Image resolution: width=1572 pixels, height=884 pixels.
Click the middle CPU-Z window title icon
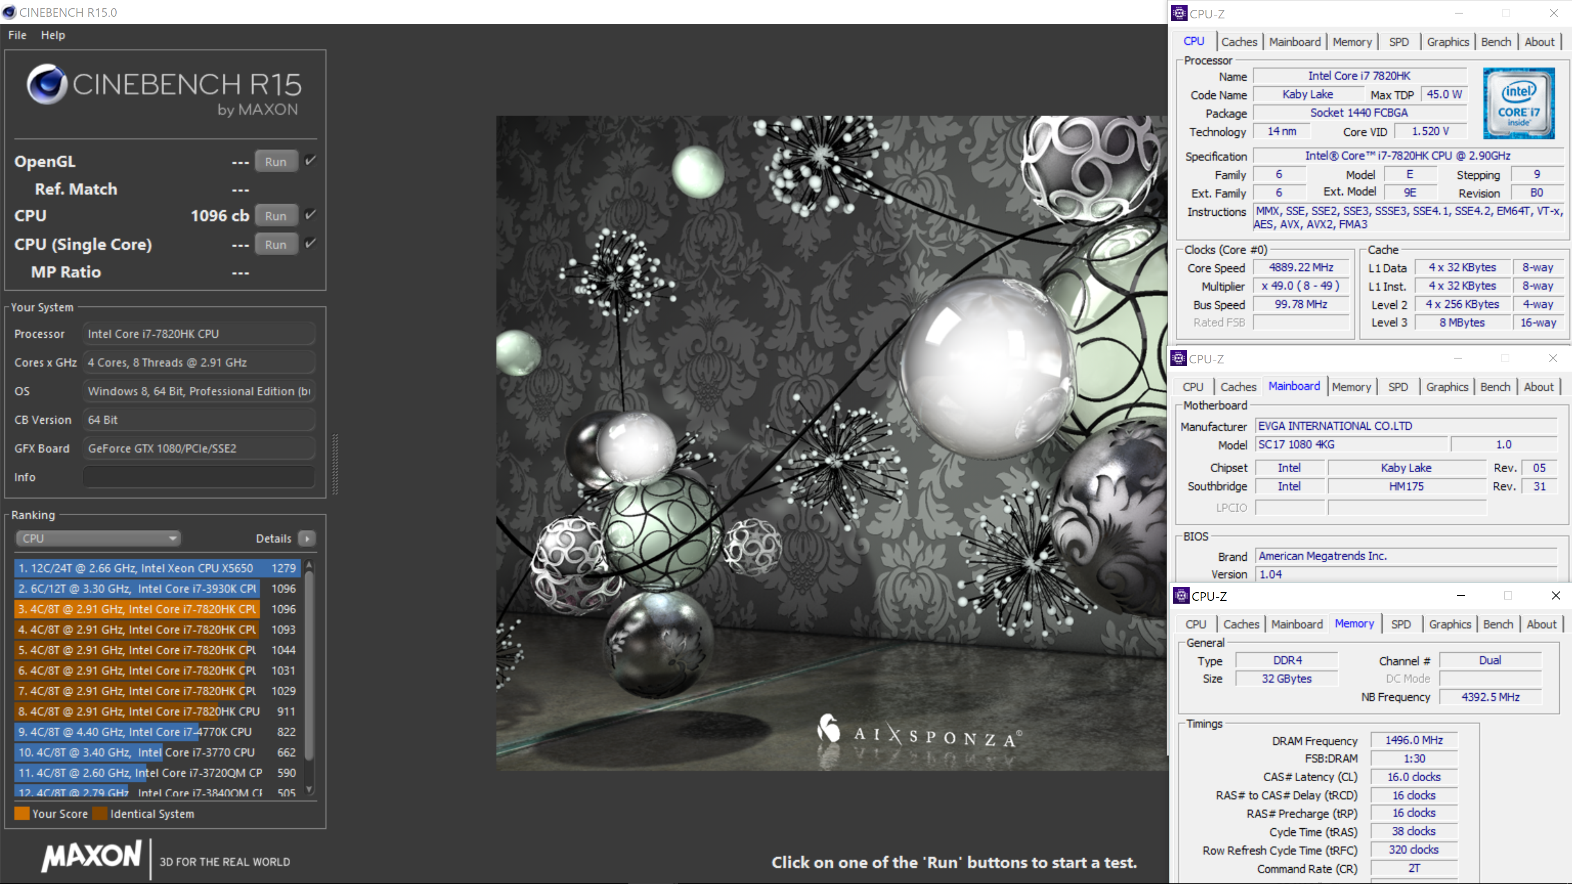tap(1179, 358)
